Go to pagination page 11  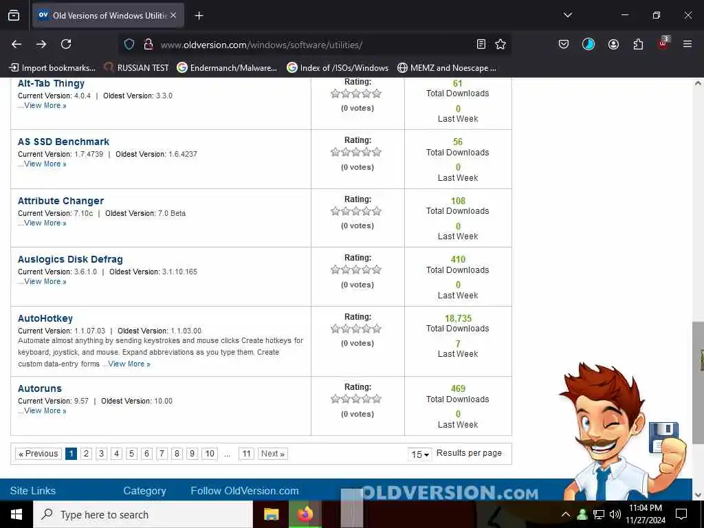coord(247,454)
